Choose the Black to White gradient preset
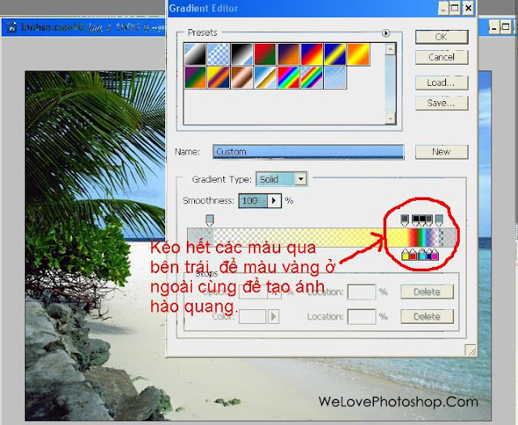Screen dimensions: 518x425 coord(242,54)
